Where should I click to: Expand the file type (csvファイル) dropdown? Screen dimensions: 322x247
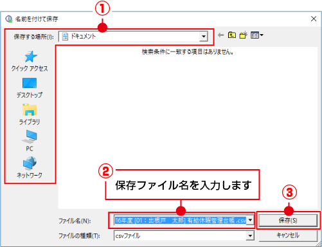pyautogui.click(x=250, y=236)
